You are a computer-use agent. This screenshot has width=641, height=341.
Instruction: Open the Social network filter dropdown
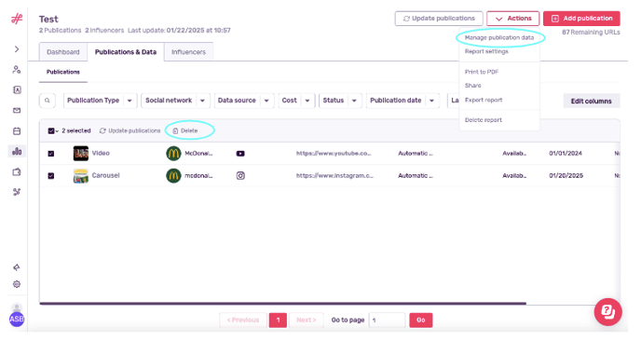pyautogui.click(x=175, y=101)
